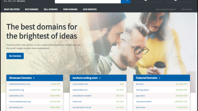Go to PARK DOMAINS in navigation
Viewport: 198px width, 111px height.
(70, 10)
